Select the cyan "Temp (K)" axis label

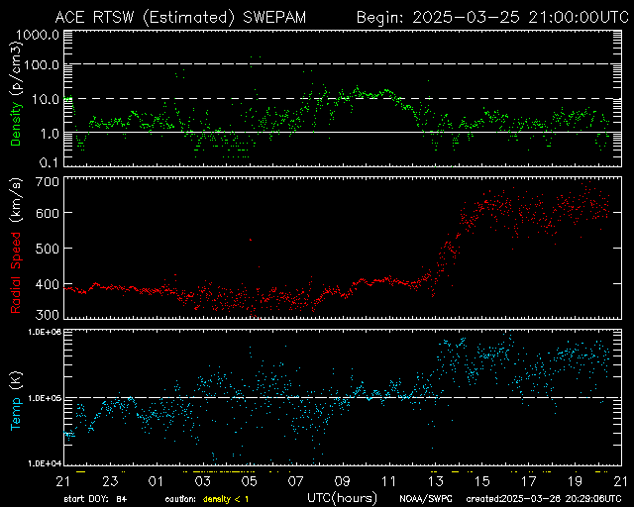(x=16, y=401)
